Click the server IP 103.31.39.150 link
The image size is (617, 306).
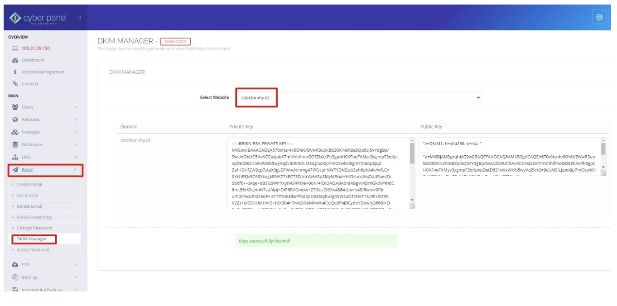35,47
